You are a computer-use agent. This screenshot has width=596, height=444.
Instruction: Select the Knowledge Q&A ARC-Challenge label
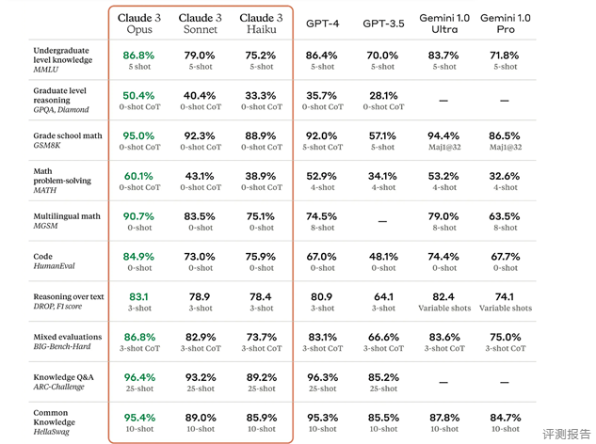coord(63,382)
